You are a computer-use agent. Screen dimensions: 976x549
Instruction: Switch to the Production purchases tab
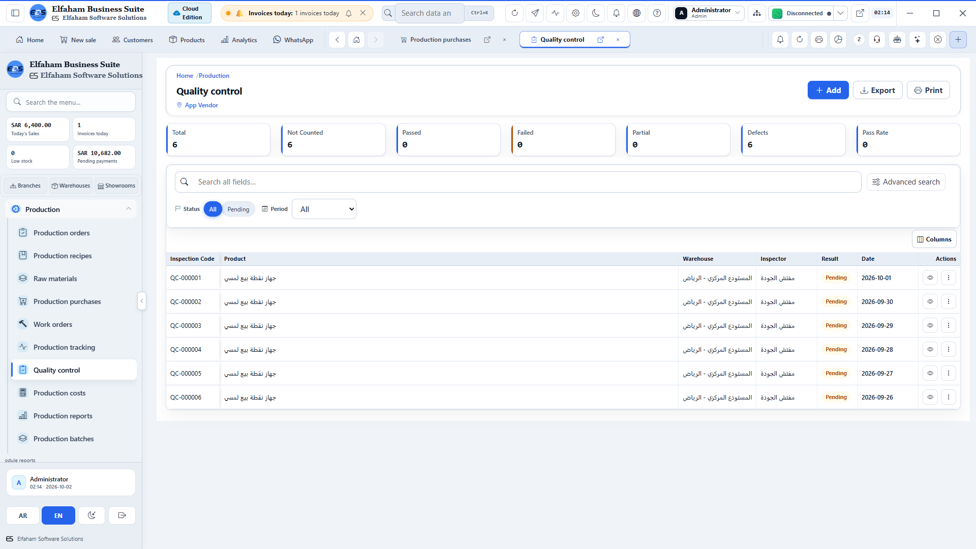(440, 40)
